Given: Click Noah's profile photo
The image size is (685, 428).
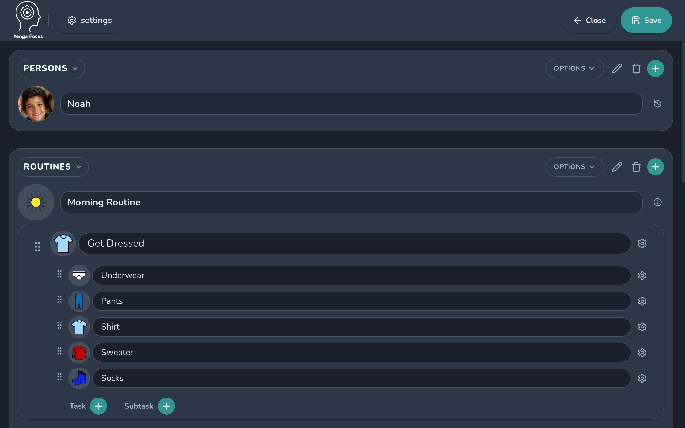Looking at the screenshot, I should click(36, 104).
